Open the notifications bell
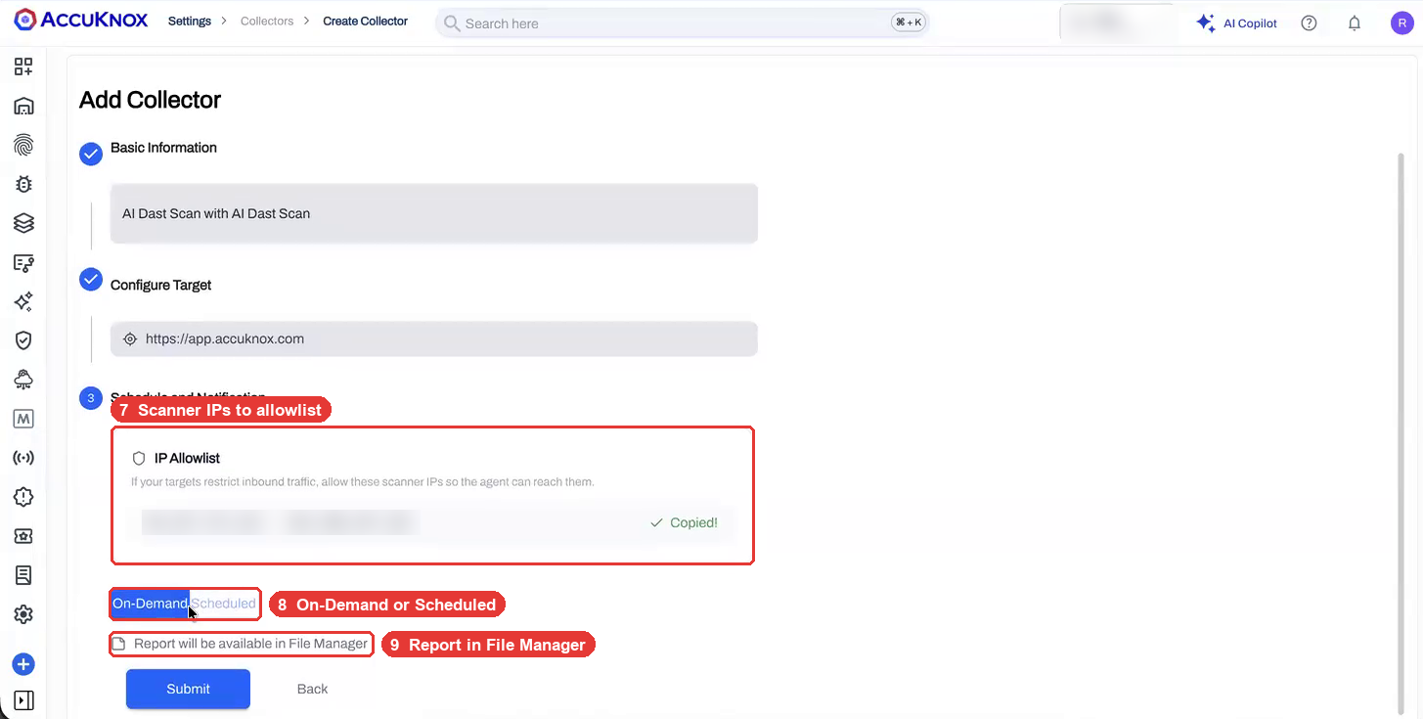This screenshot has height=719, width=1423. click(x=1355, y=23)
